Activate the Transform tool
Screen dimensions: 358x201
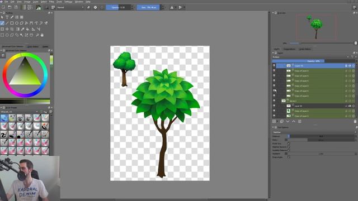(x=2, y=29)
